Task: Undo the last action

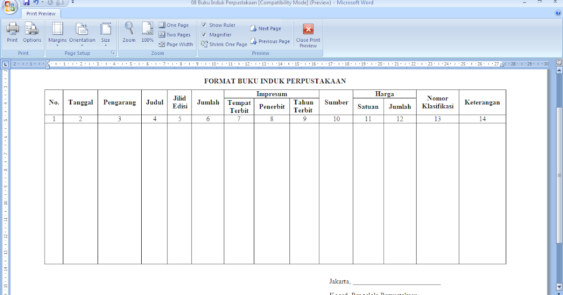Action: tap(36, 3)
